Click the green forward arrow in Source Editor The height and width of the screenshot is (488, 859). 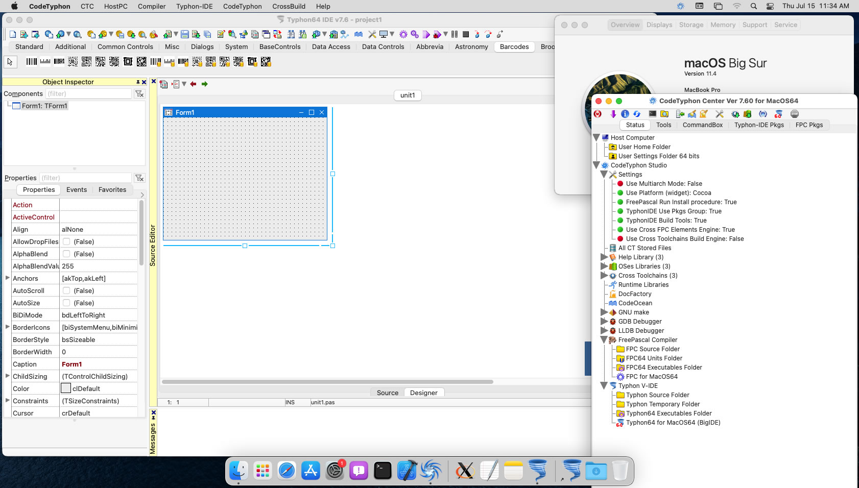[x=205, y=84]
